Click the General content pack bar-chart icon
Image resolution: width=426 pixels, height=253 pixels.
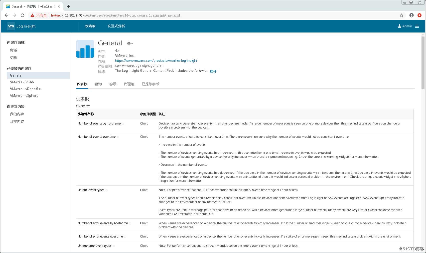(85, 49)
